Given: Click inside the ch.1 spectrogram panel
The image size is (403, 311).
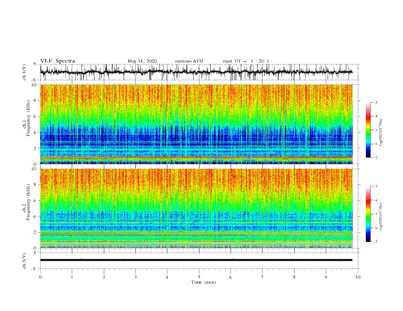Looking at the screenshot, I should [x=196, y=124].
